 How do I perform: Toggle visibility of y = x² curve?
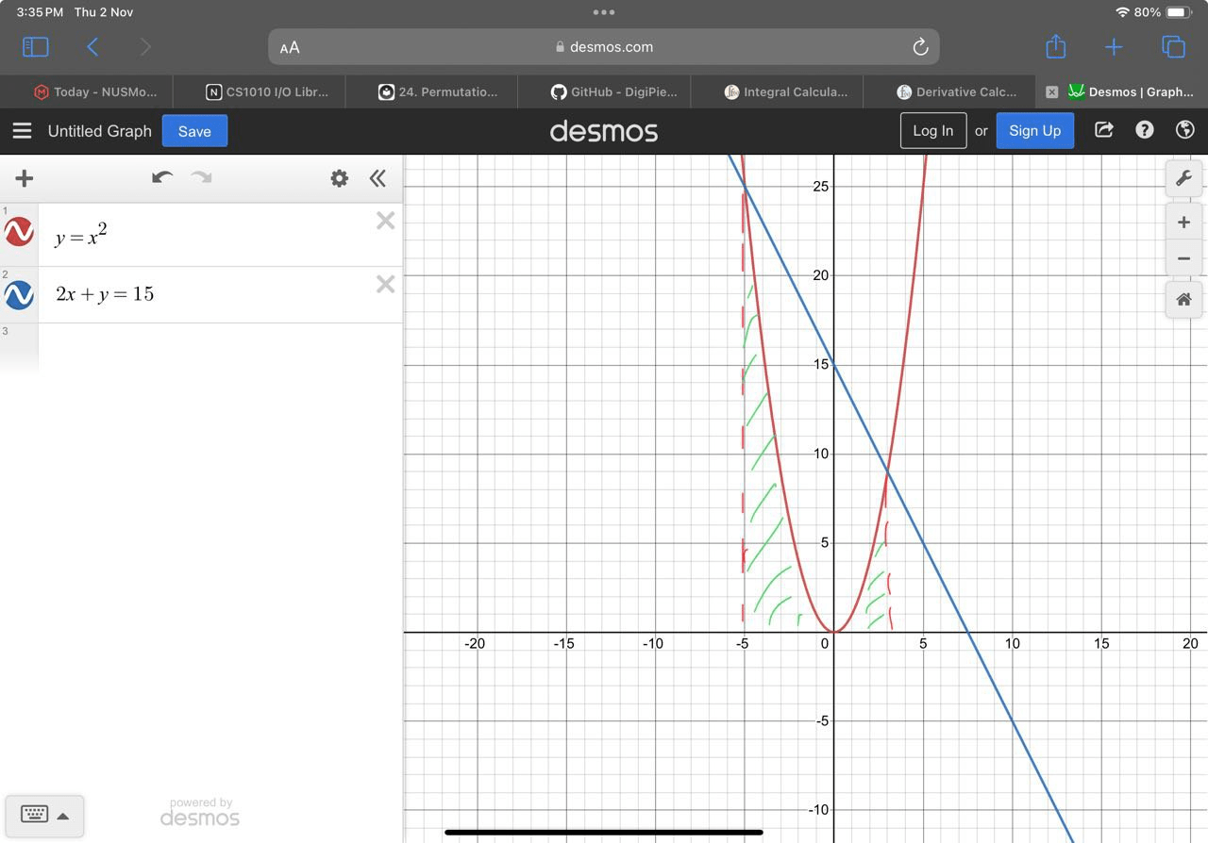coord(19,231)
